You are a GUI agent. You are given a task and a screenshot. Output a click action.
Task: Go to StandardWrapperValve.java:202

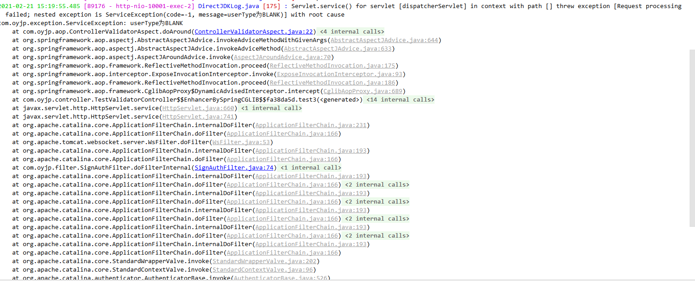coord(264,261)
